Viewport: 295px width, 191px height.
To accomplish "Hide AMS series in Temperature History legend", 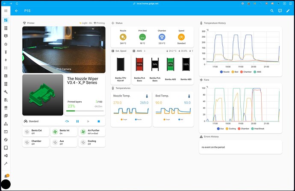I will 257,72.
